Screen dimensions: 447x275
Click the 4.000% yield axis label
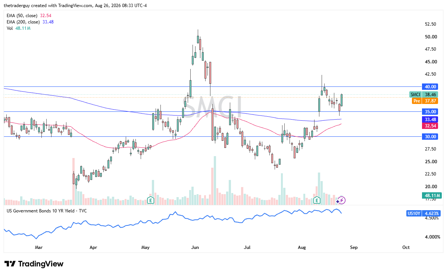click(x=432, y=237)
